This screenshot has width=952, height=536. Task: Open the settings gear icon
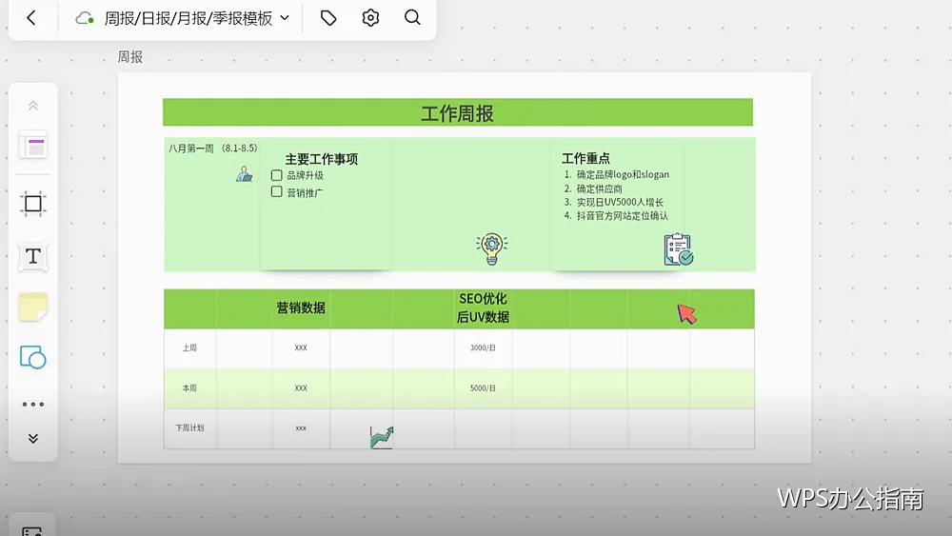pyautogui.click(x=370, y=18)
